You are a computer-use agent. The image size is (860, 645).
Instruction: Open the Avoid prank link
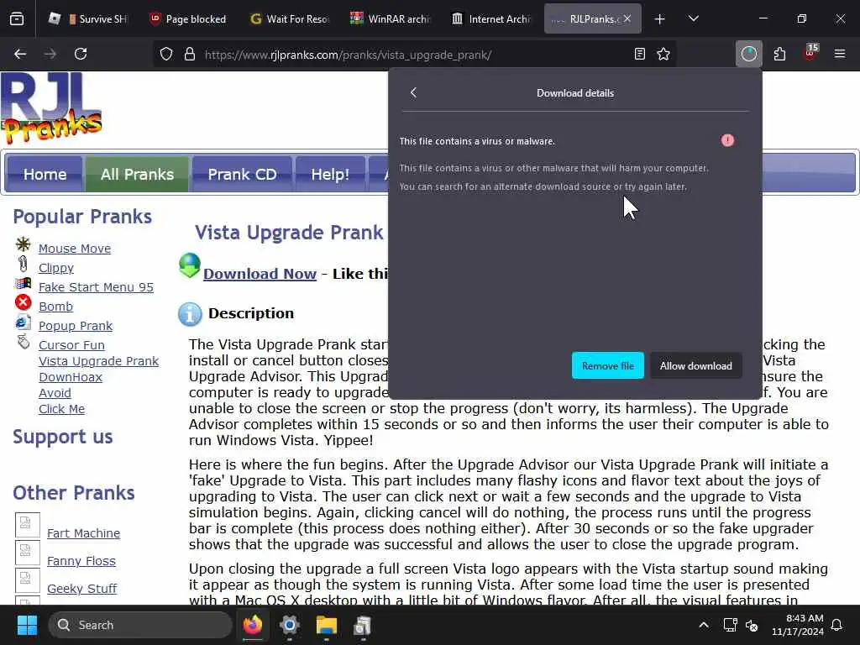[55, 393]
